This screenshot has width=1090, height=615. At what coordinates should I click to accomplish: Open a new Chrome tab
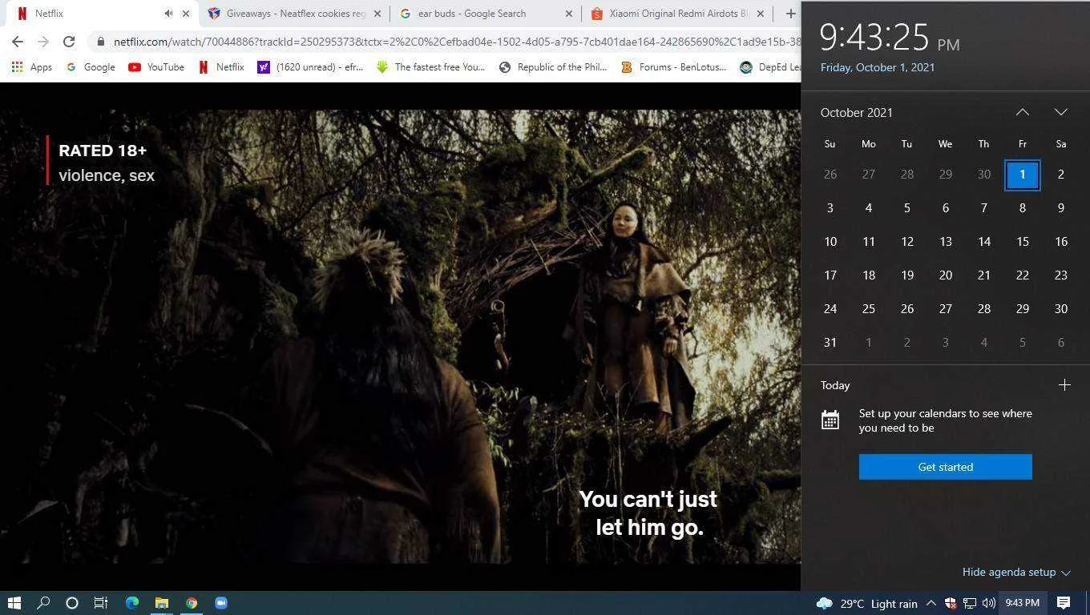point(790,14)
